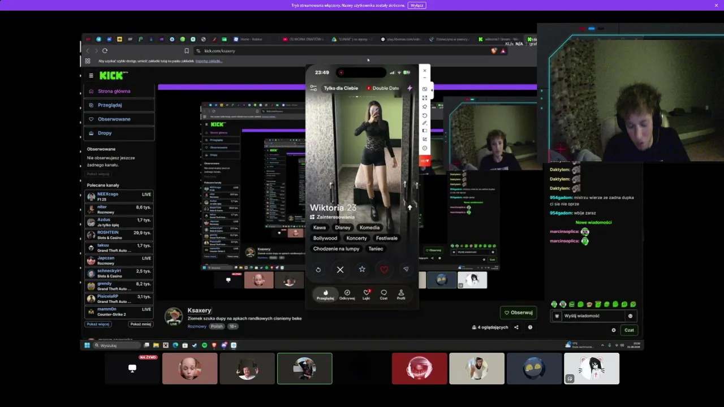The width and height of the screenshot is (724, 407).
Task: Switch to the play.hbomax.com tab
Action: click(401, 40)
